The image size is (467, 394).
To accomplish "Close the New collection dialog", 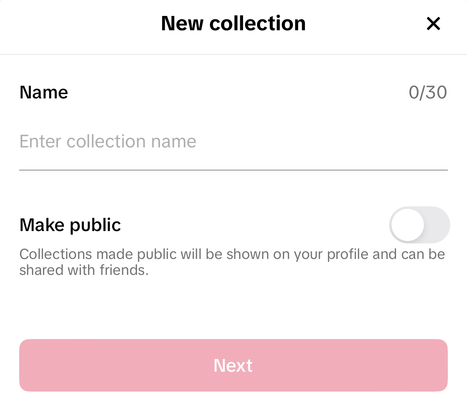I will coord(433,24).
